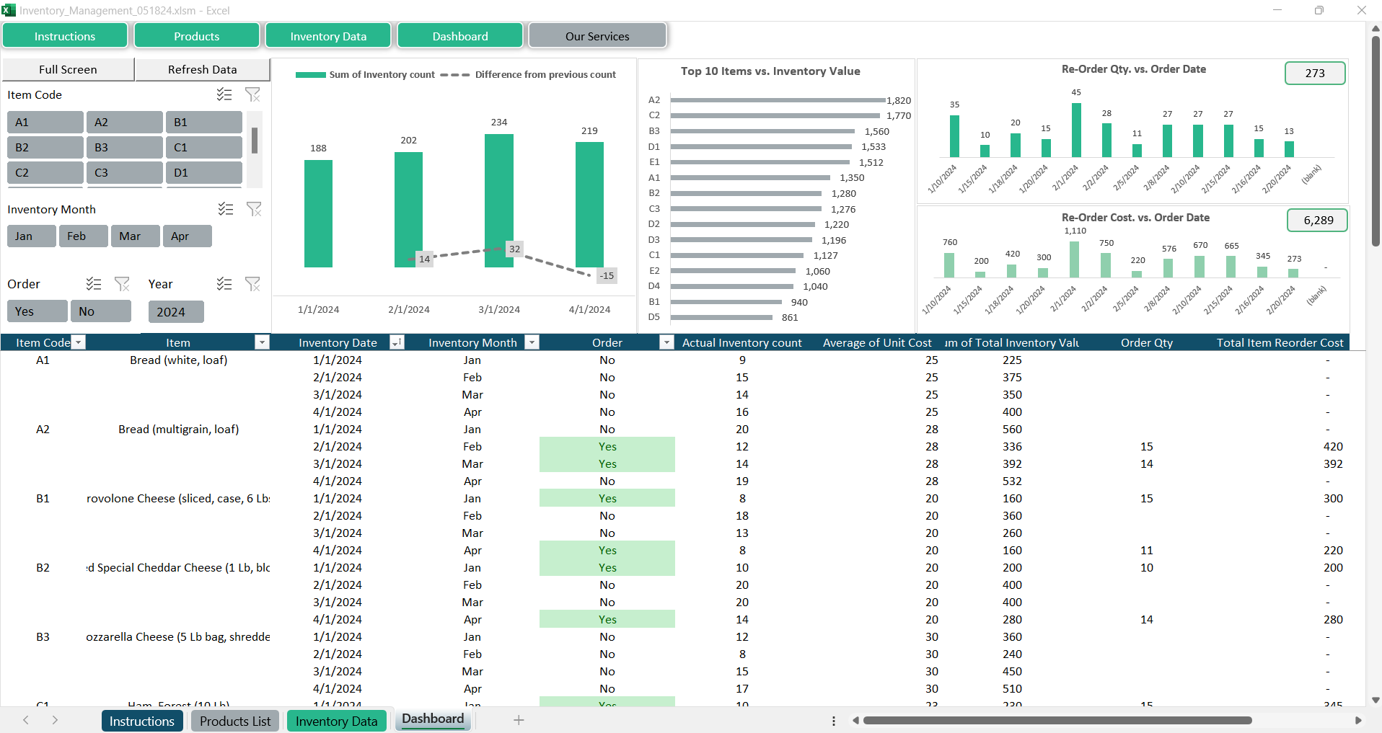Click the Our Services navigation button
This screenshot has height=733, width=1382.
pos(597,36)
